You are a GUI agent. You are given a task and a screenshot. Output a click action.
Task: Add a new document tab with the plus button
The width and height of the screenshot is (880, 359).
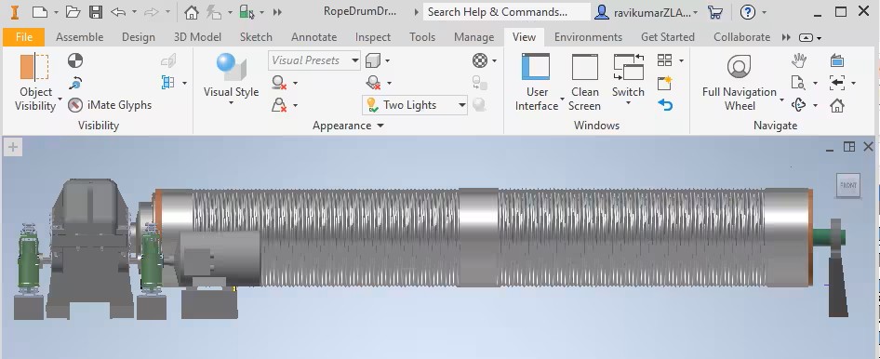(12, 148)
